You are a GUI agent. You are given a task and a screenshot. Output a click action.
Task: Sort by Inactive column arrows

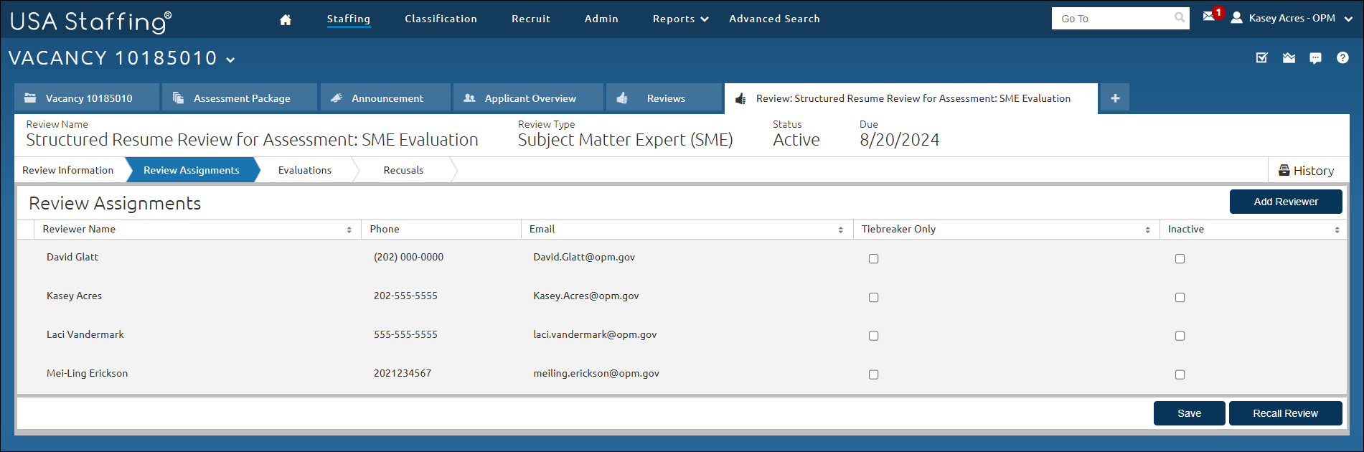point(1337,230)
